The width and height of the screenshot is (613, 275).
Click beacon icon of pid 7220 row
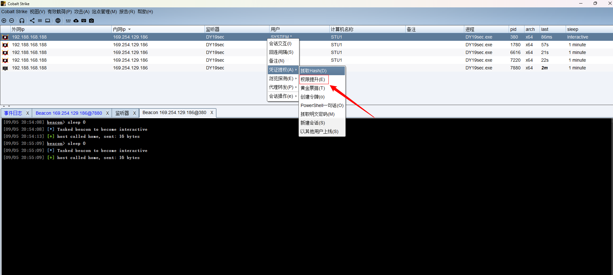(5, 60)
